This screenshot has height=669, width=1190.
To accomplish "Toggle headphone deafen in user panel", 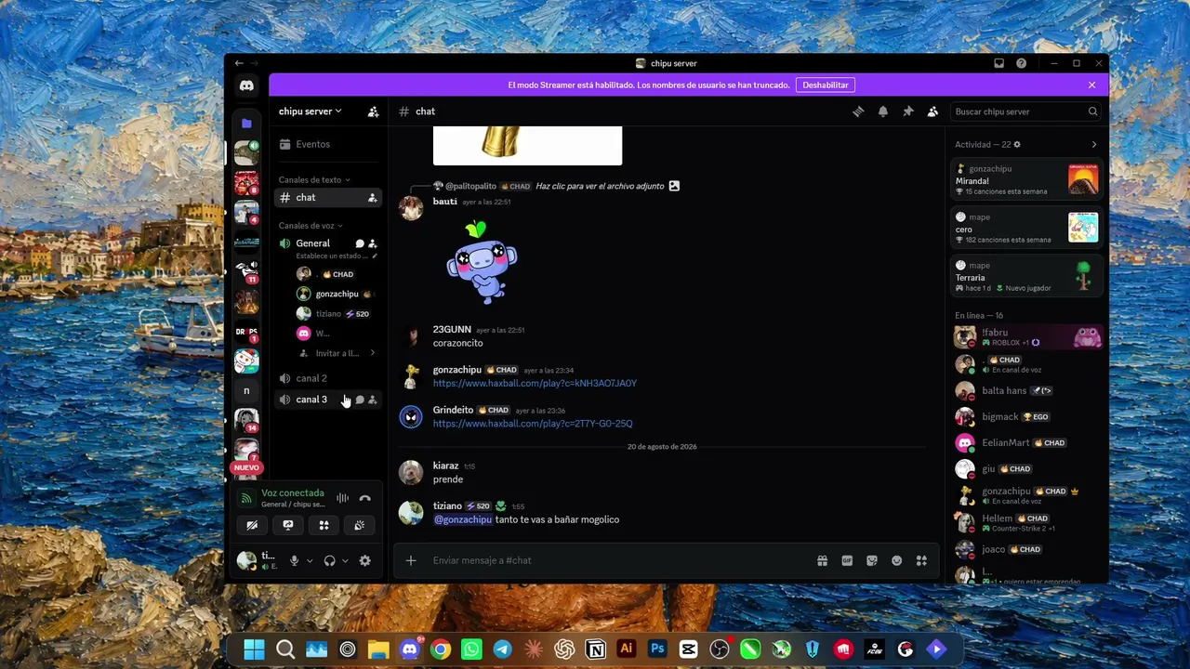I will point(329,560).
